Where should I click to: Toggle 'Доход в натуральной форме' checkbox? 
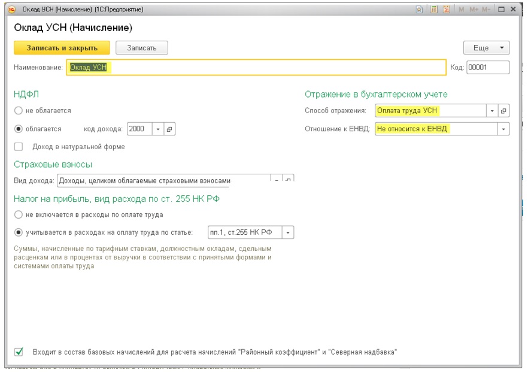pyautogui.click(x=19, y=147)
